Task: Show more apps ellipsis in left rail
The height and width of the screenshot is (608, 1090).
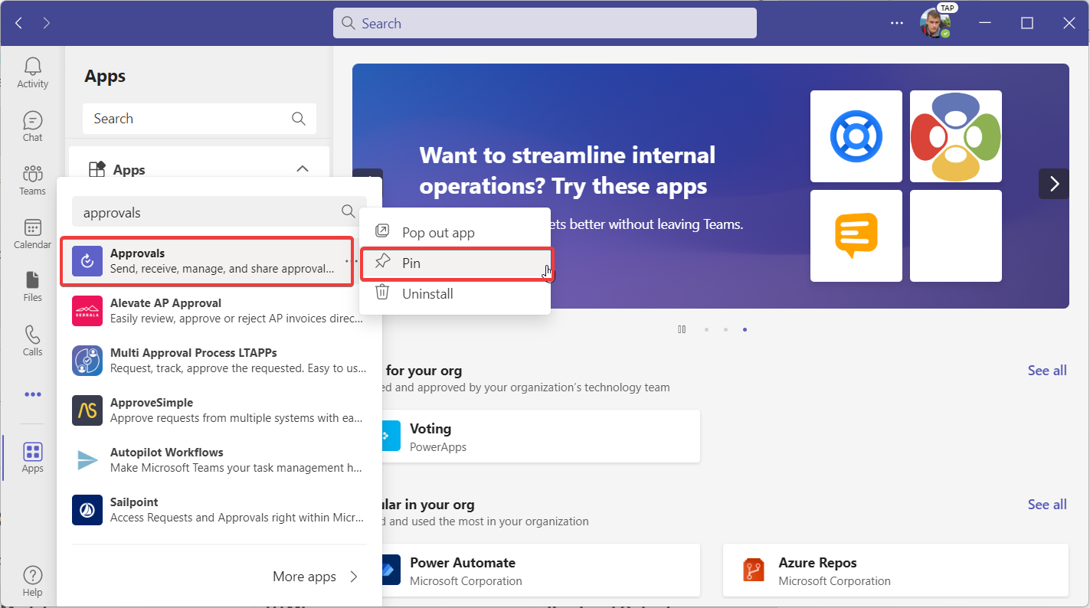Action: [x=32, y=394]
